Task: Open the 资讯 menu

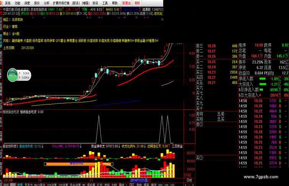Action: pyautogui.click(x=95, y=3)
